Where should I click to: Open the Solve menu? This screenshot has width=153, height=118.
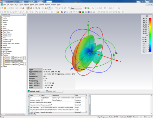coord(37,5)
